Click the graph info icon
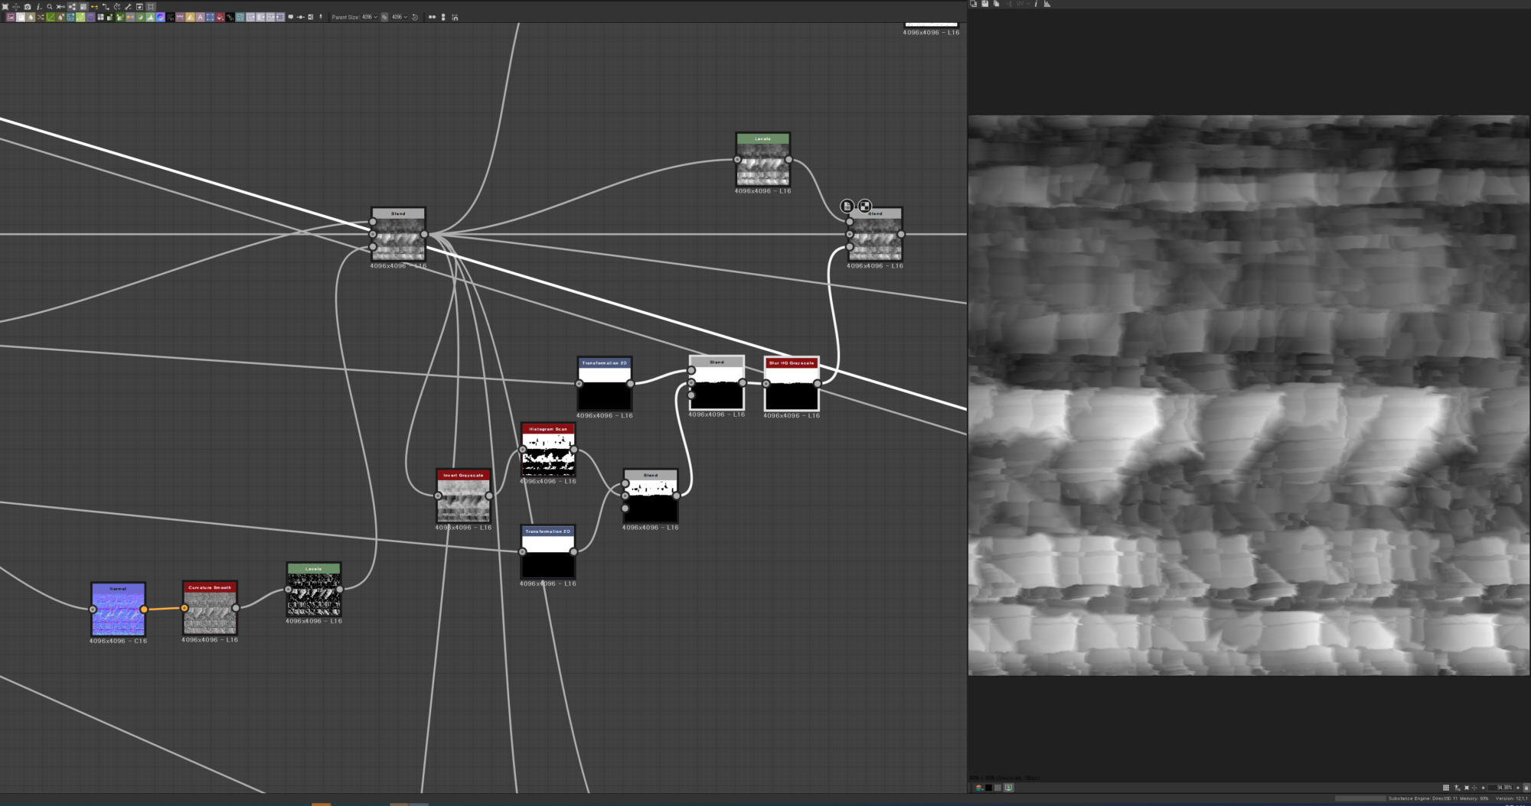 click(38, 6)
